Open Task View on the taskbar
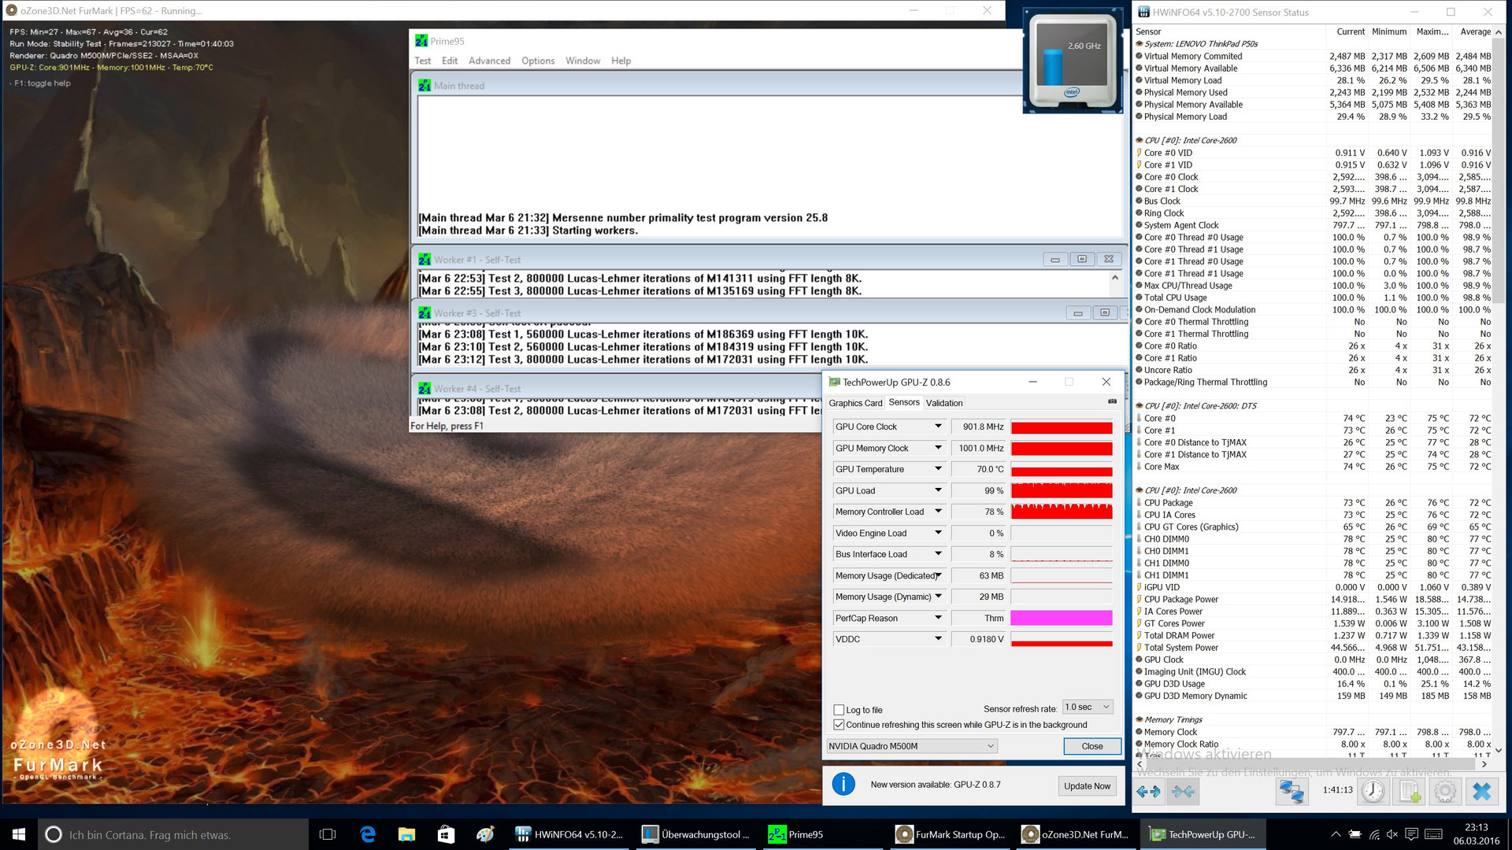 [x=328, y=834]
